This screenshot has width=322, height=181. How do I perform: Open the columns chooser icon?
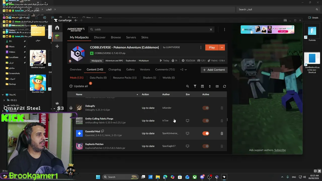(x=217, y=86)
